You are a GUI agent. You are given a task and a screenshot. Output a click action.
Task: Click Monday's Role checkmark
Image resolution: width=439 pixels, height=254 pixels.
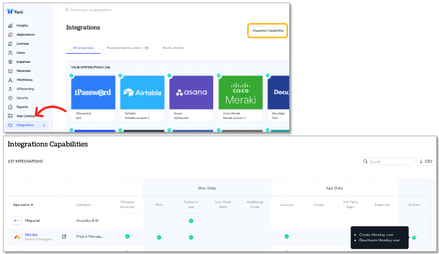[x=159, y=238]
